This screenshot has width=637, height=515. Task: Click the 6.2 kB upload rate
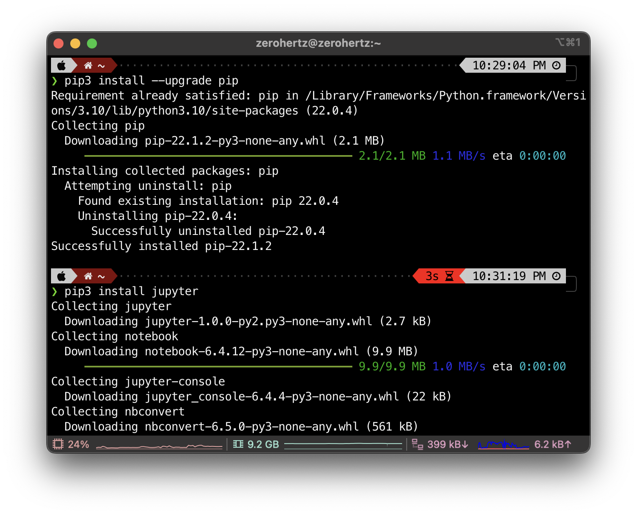(553, 444)
